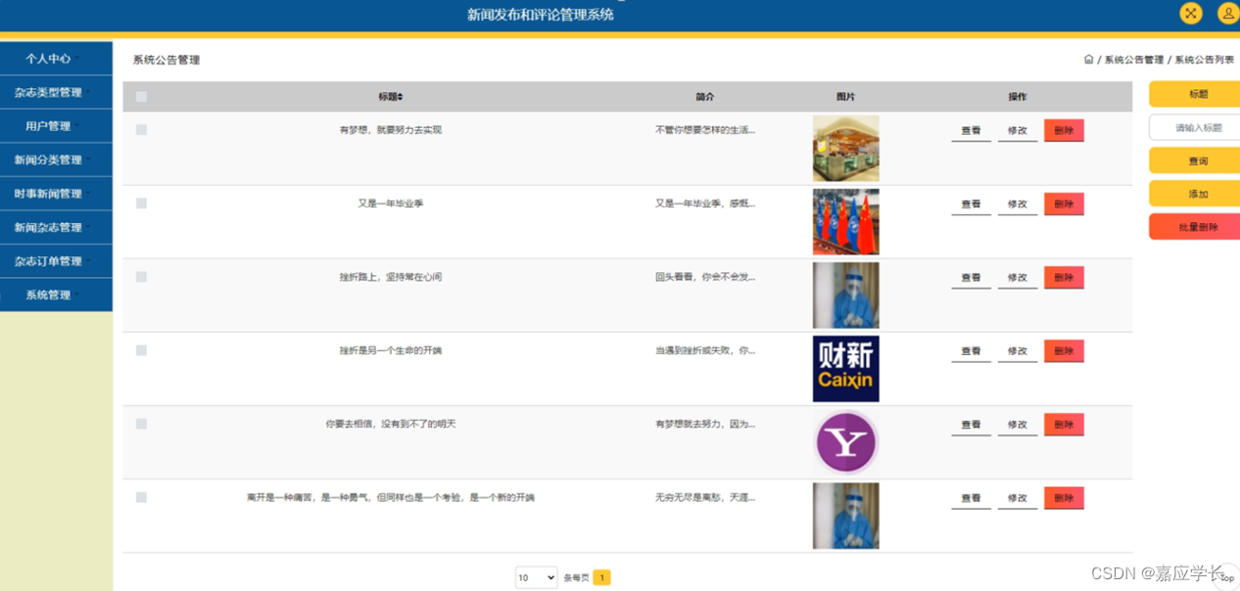Screen dimensions: 1240x591
Task: Open the shop photo thumbnail in first row
Action: click(845, 149)
